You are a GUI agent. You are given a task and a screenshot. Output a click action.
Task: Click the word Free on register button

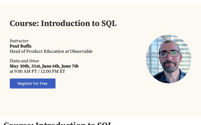(44, 83)
